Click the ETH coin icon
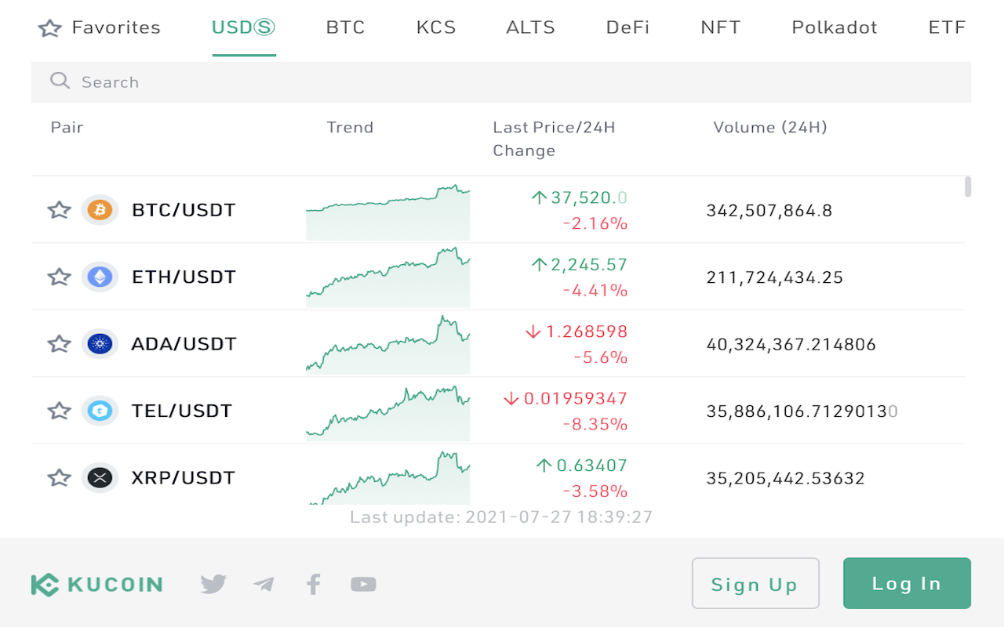 (x=100, y=277)
